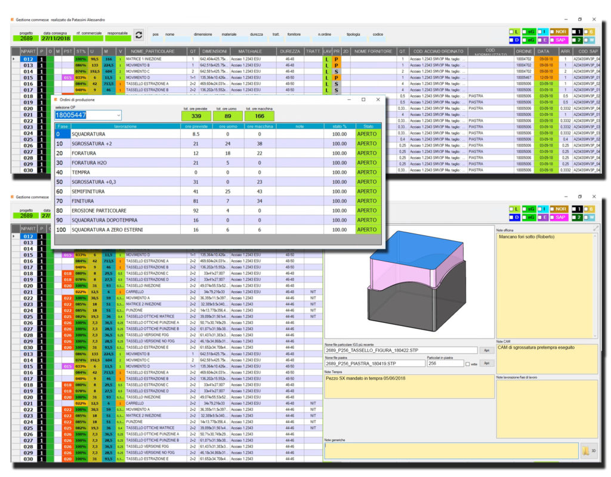
Task: Click the APERTO status for FINITURA
Action: pos(367,201)
